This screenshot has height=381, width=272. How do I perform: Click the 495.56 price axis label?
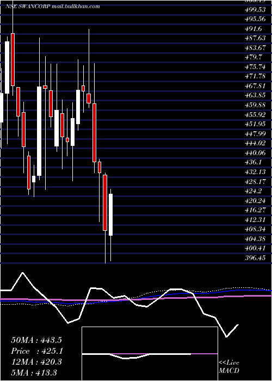tap(255, 20)
